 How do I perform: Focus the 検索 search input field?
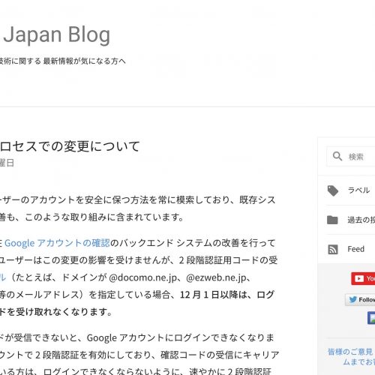coord(351,157)
